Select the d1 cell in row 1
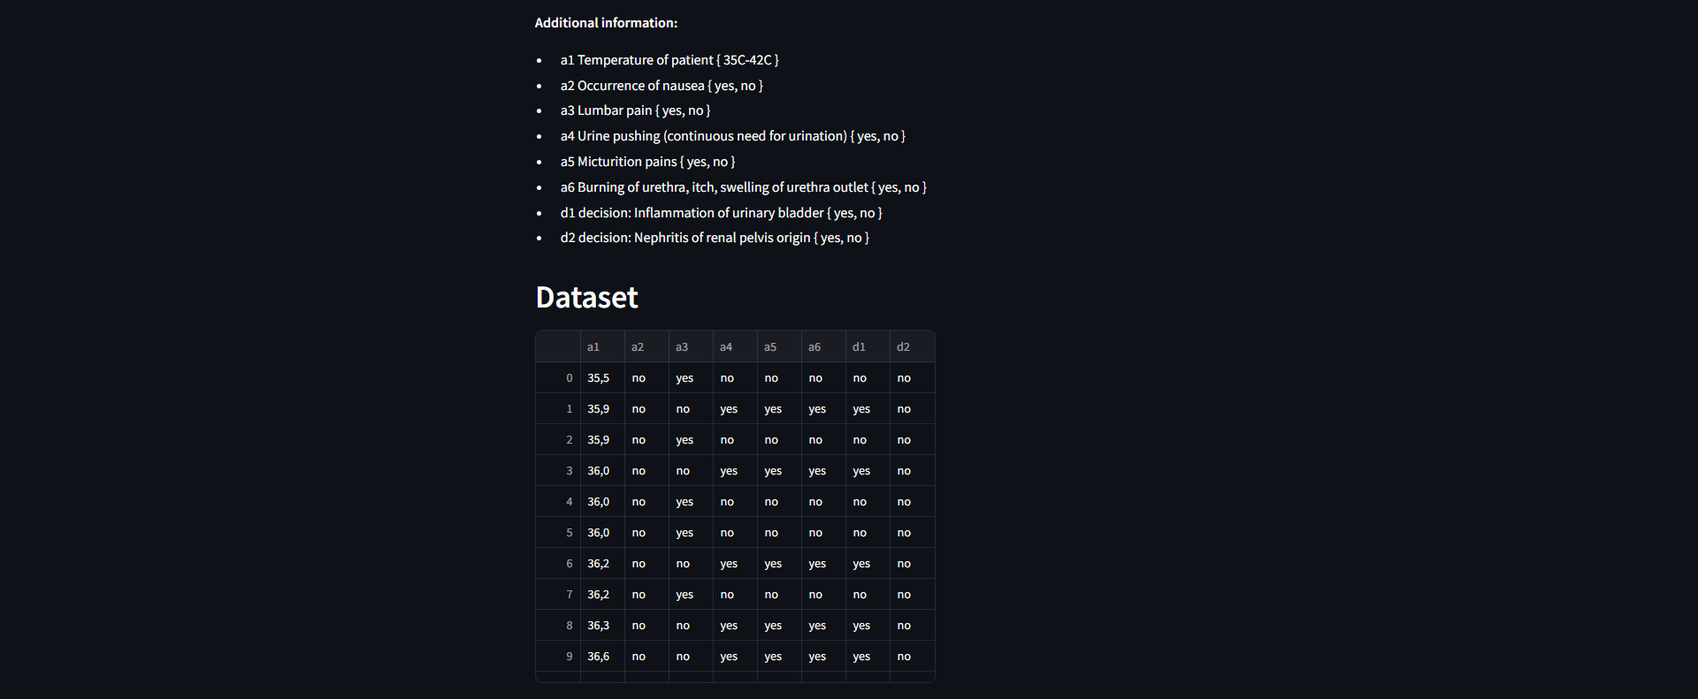Viewport: 1698px width, 699px height. tap(868, 409)
